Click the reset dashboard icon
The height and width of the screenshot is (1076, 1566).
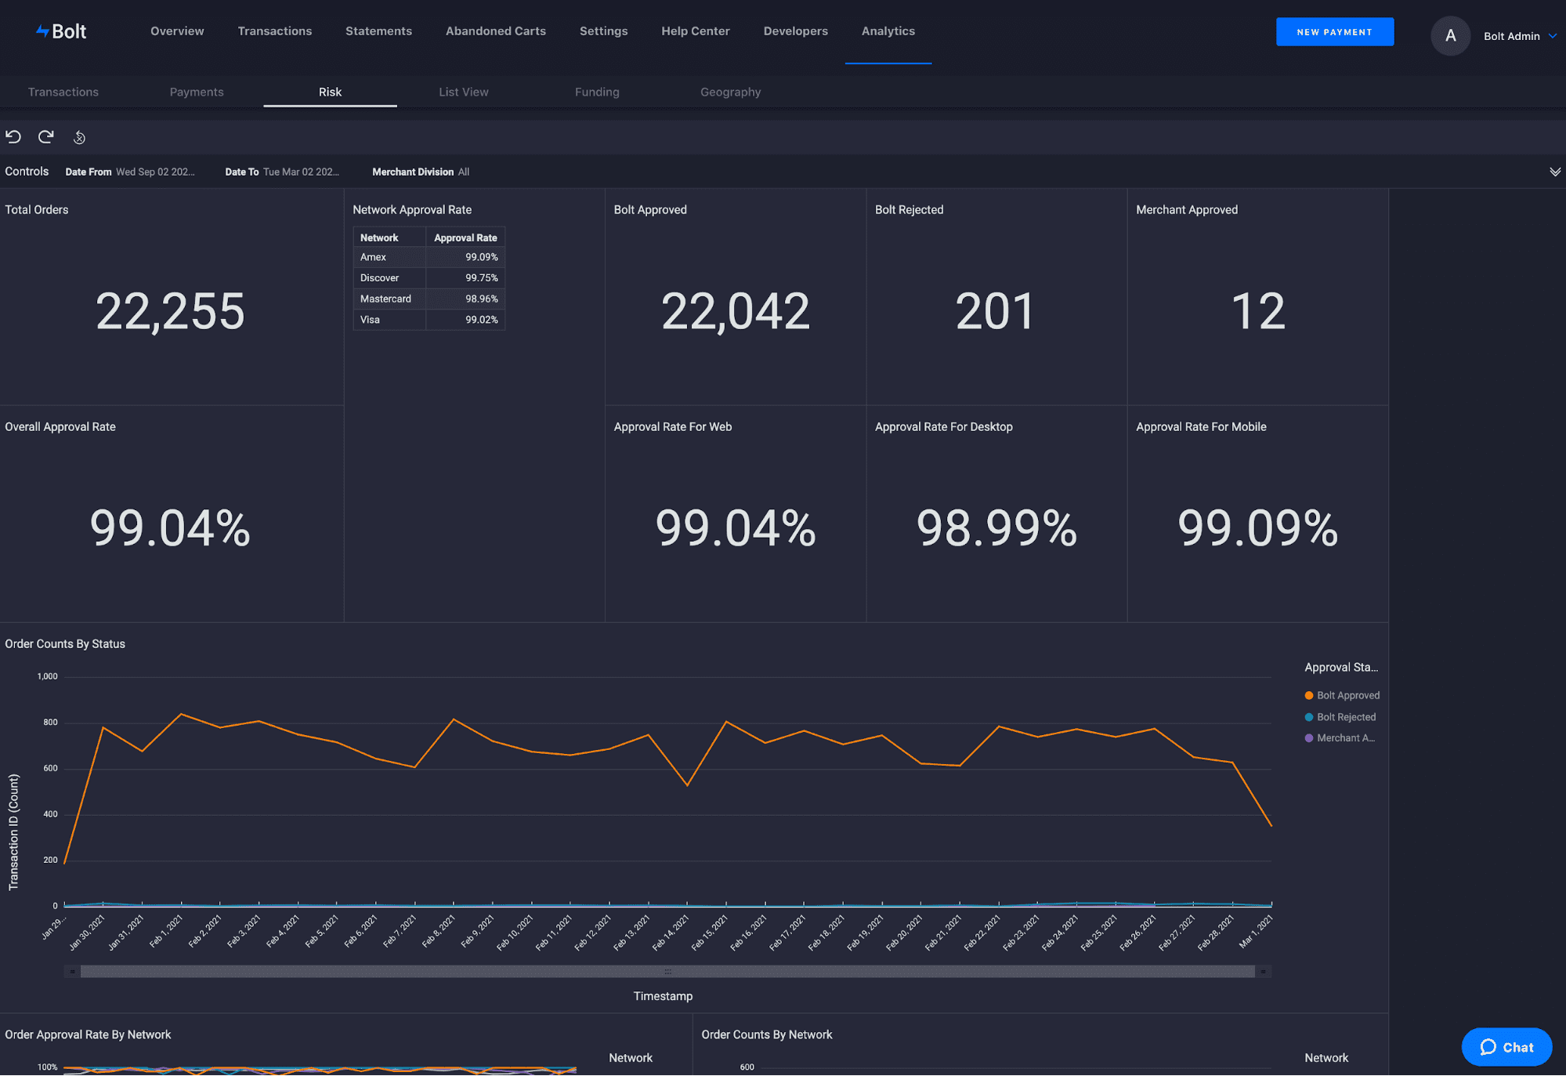tap(79, 138)
